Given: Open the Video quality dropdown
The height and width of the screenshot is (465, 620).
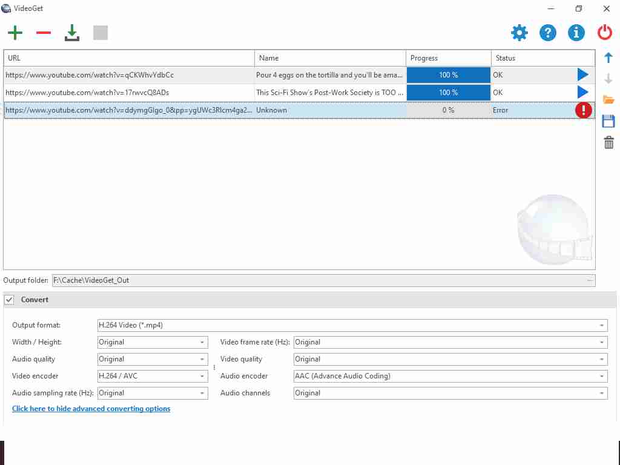Looking at the screenshot, I should (x=450, y=360).
